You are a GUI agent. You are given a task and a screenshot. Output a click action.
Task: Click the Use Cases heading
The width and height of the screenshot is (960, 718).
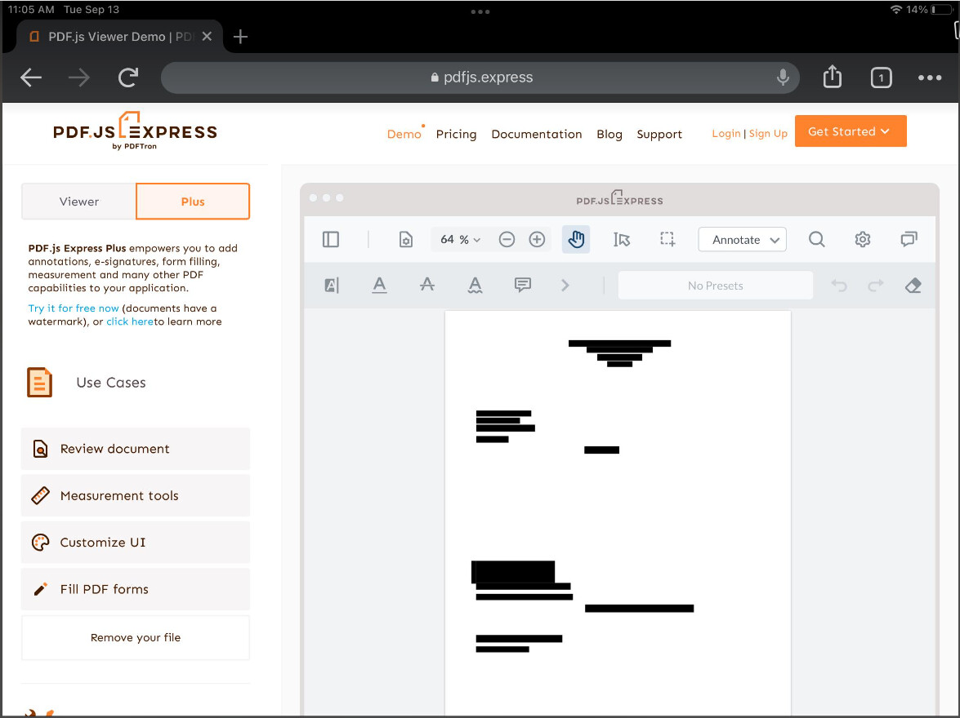pos(111,383)
